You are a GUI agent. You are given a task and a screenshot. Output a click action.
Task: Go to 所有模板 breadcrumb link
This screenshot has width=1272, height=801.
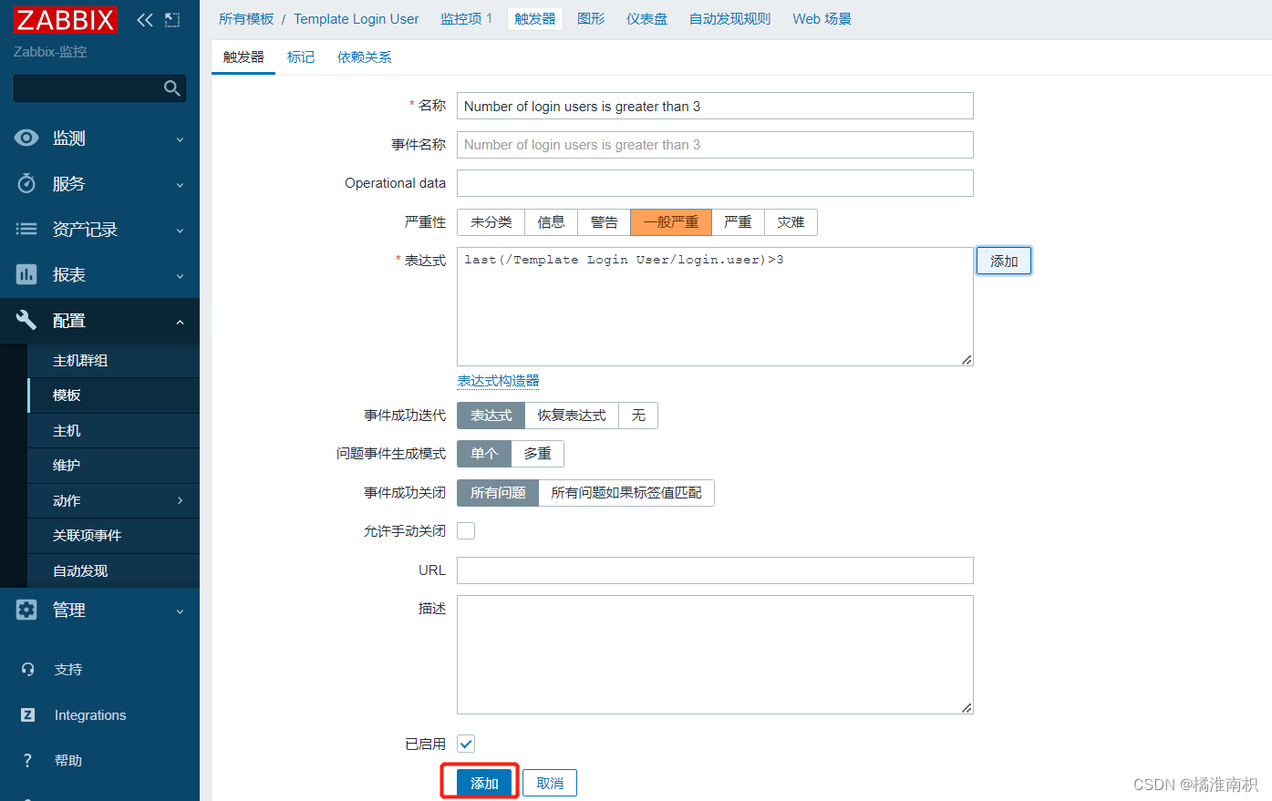pyautogui.click(x=246, y=18)
